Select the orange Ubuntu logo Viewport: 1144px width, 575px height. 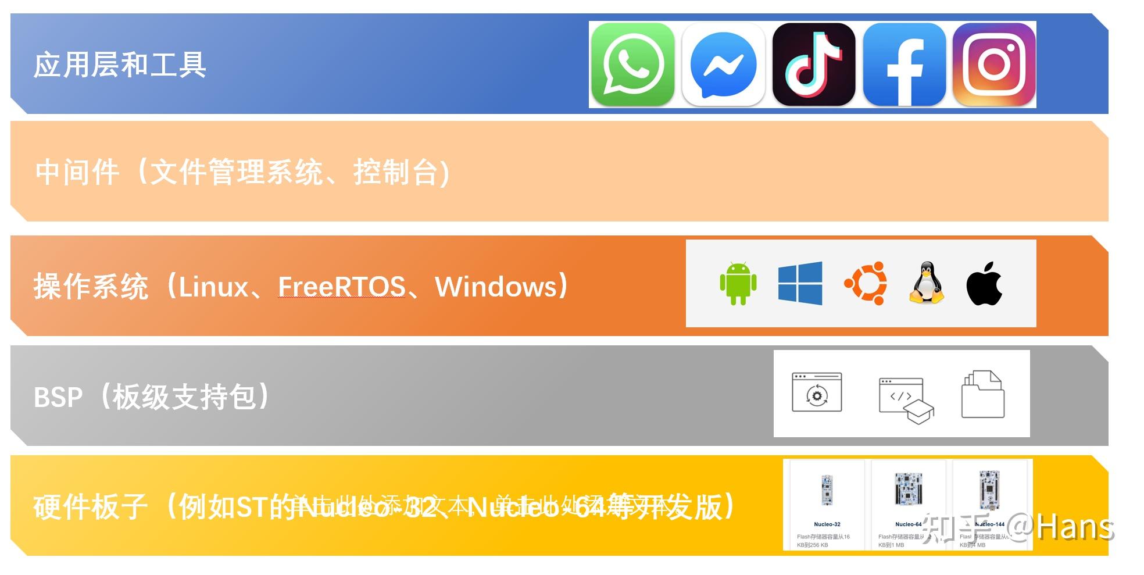coord(866,283)
